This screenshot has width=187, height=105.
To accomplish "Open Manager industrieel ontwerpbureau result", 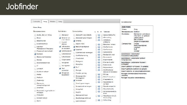I will pos(133,78).
